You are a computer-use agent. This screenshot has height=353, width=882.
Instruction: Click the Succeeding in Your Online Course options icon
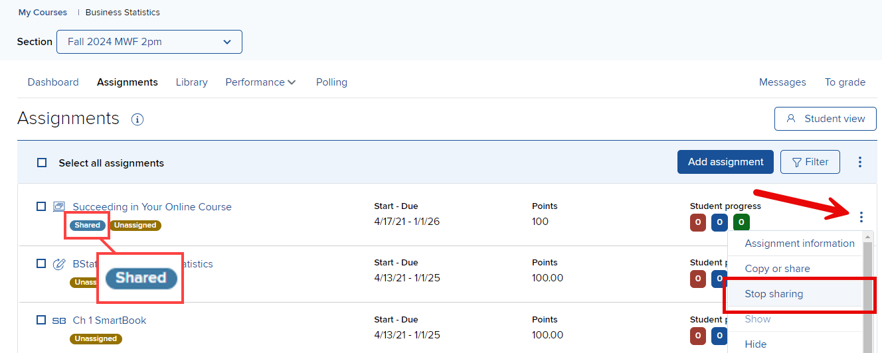pyautogui.click(x=861, y=216)
